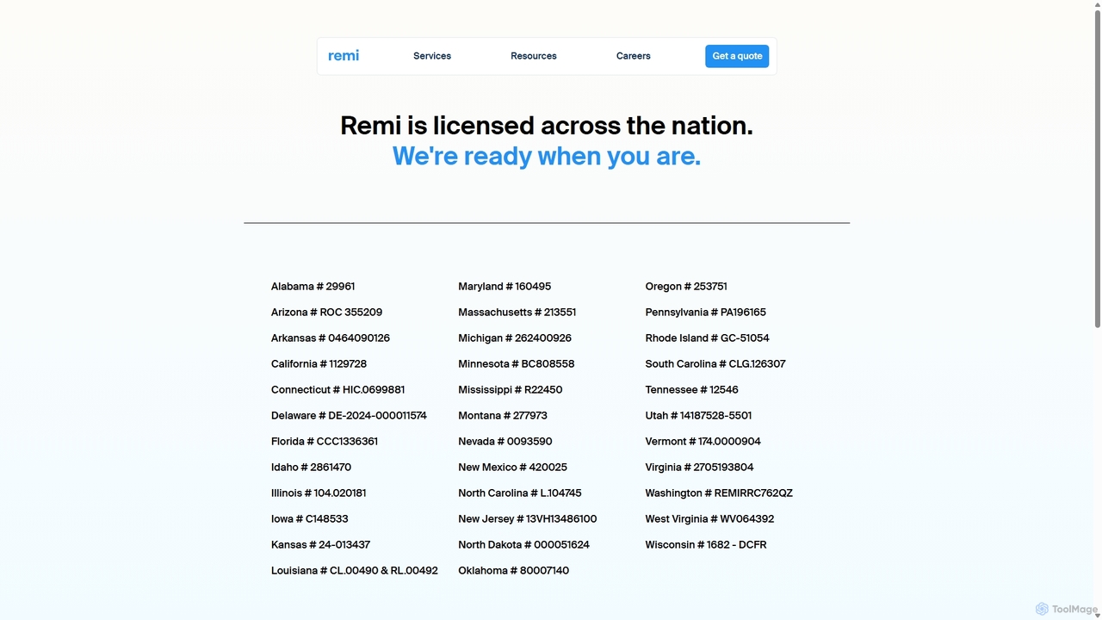Select Montana # 277973 entry
This screenshot has height=620, width=1102.
coord(503,416)
